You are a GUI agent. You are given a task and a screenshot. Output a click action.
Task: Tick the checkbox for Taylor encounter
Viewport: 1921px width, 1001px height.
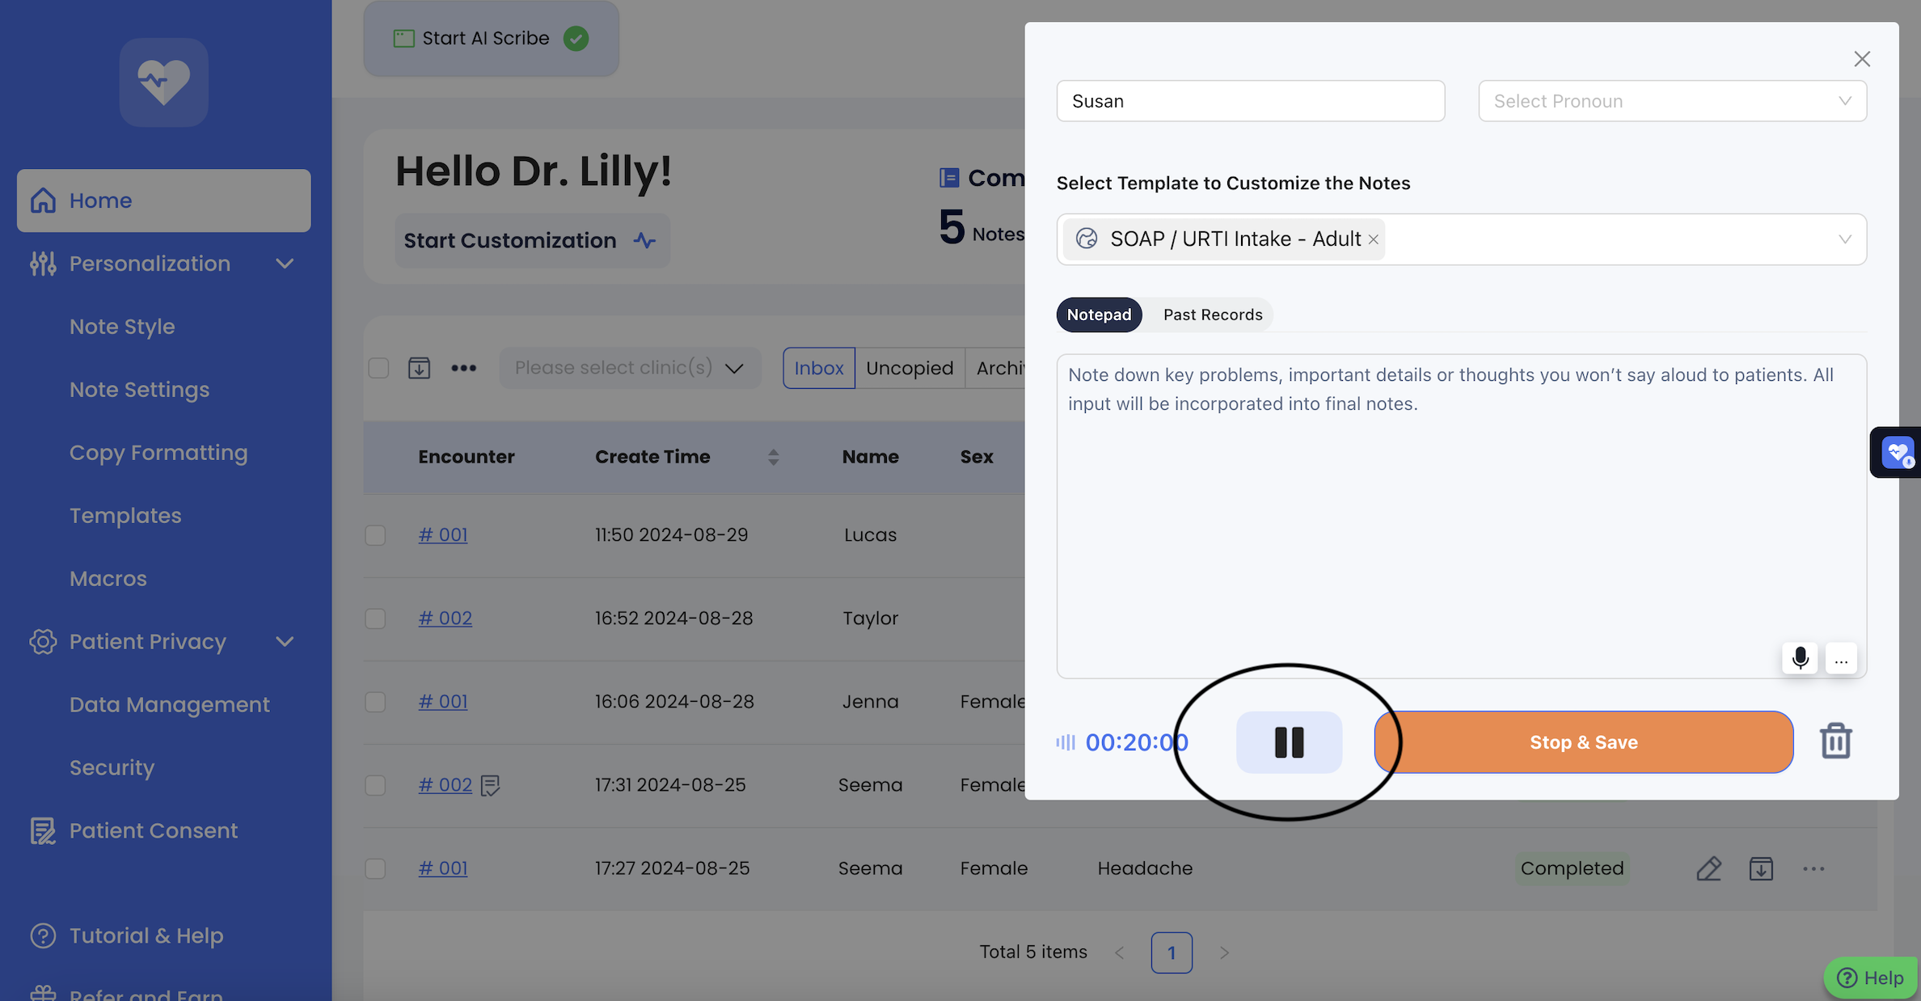(375, 619)
